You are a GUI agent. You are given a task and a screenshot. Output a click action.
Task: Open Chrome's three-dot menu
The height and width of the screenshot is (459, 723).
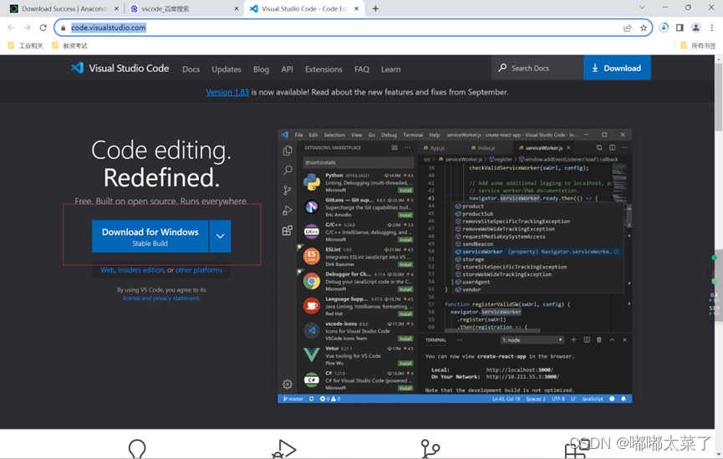712,28
